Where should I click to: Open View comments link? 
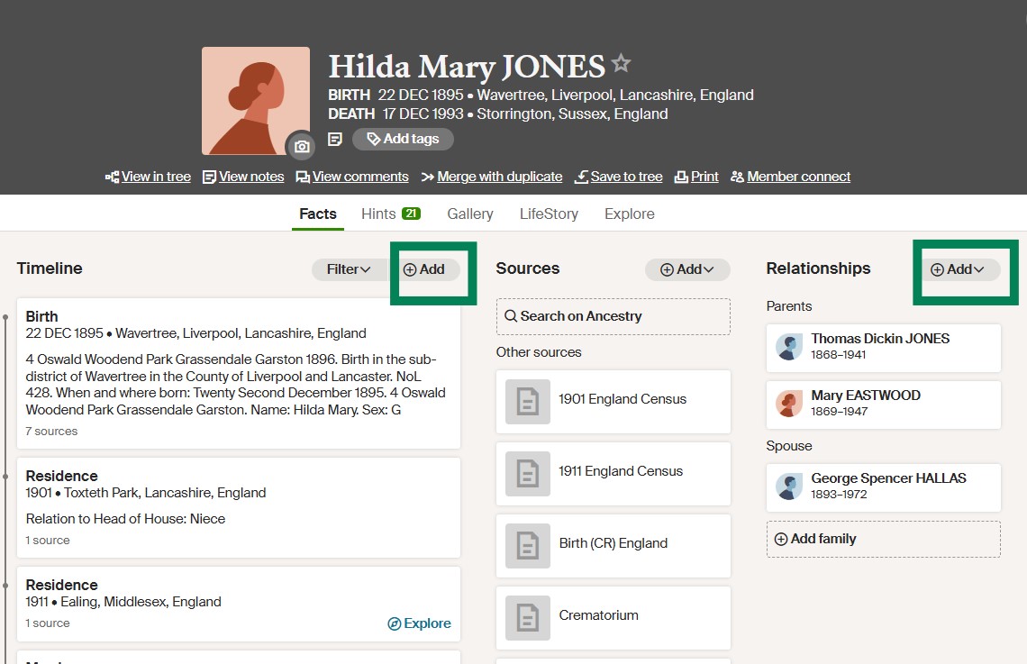click(x=352, y=177)
